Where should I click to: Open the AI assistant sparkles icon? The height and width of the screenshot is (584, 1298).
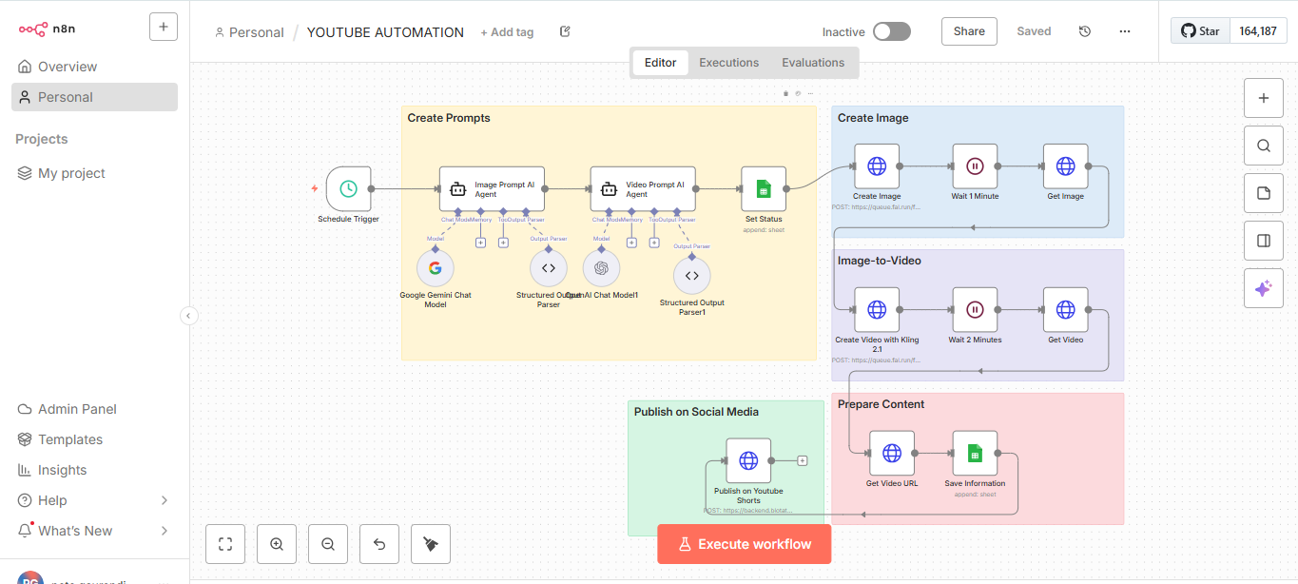pyautogui.click(x=1263, y=287)
